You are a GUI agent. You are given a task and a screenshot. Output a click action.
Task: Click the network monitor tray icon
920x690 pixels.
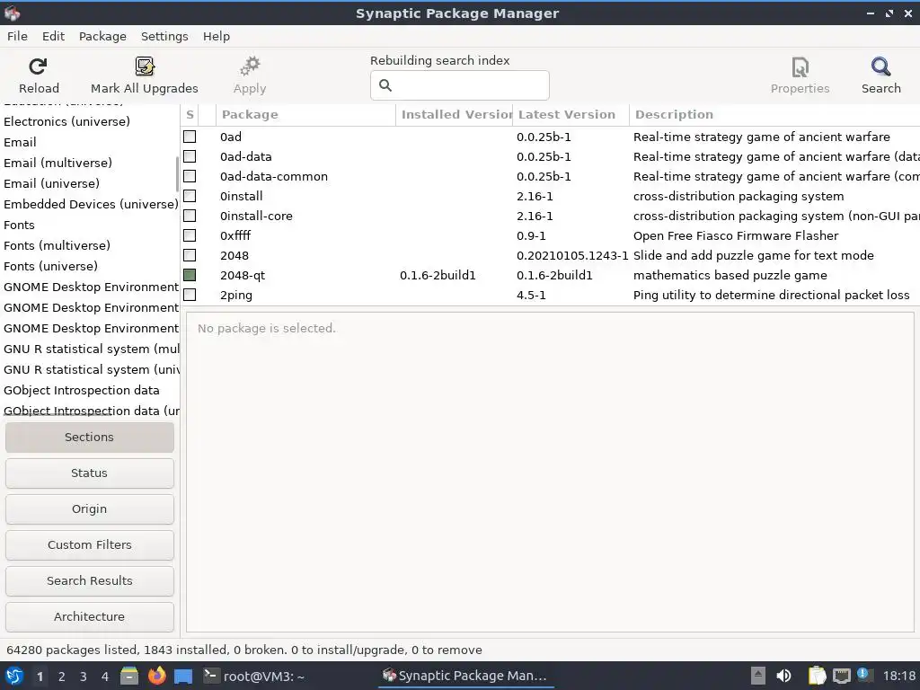tap(841, 676)
